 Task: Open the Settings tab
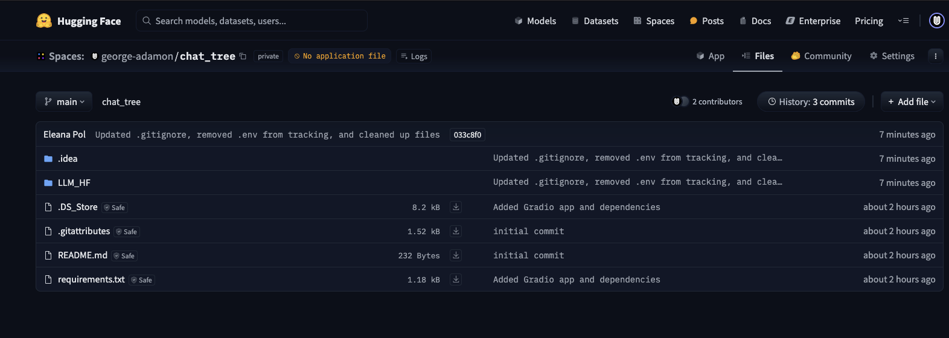pos(892,56)
